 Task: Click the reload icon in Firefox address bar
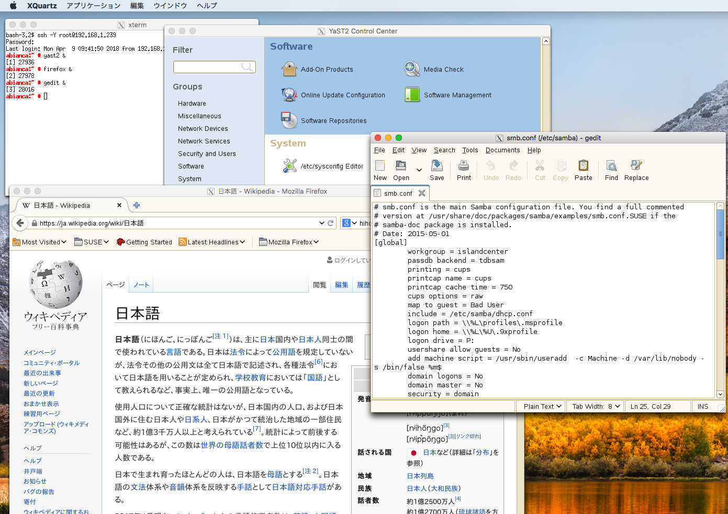331,223
